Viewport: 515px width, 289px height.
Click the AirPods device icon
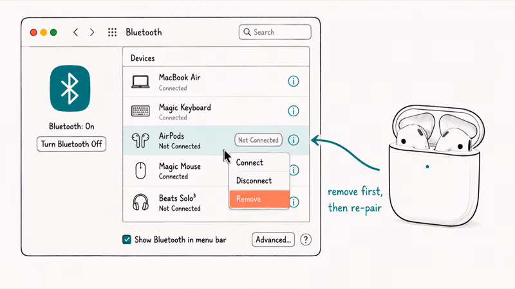click(140, 140)
